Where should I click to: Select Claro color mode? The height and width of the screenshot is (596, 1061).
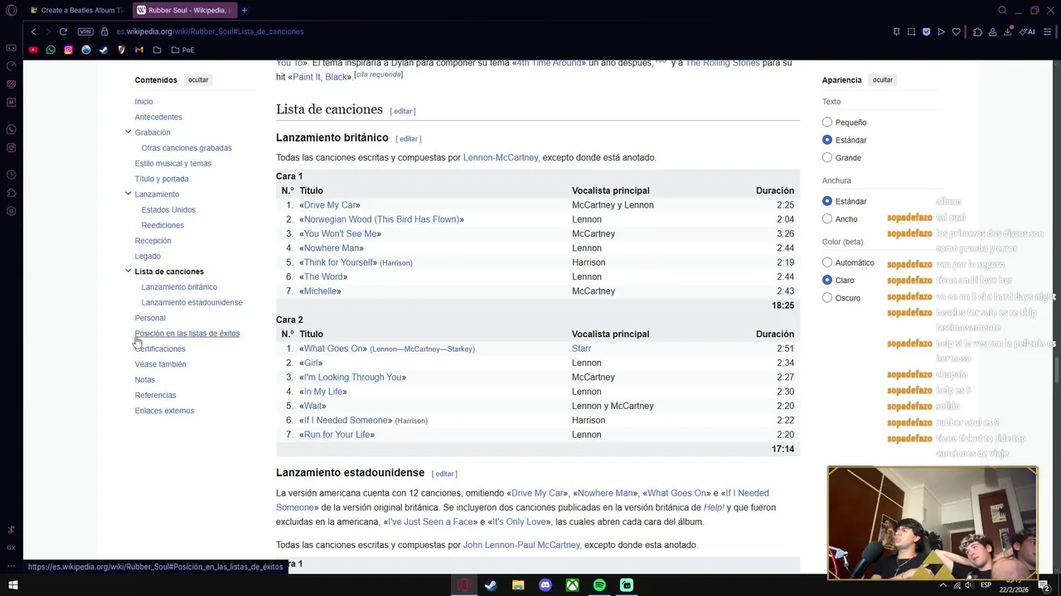pyautogui.click(x=827, y=280)
